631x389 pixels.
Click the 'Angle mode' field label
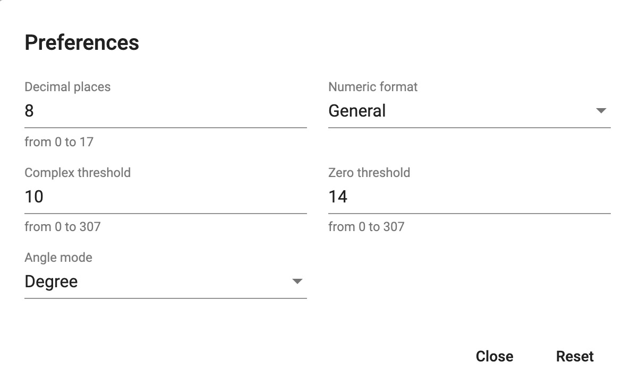tap(58, 258)
